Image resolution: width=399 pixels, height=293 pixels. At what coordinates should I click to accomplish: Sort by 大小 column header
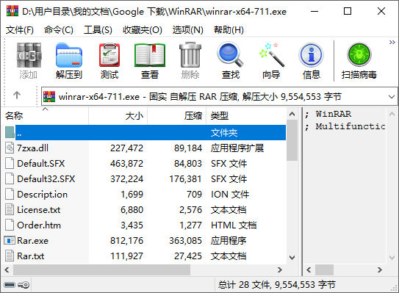tap(118, 116)
